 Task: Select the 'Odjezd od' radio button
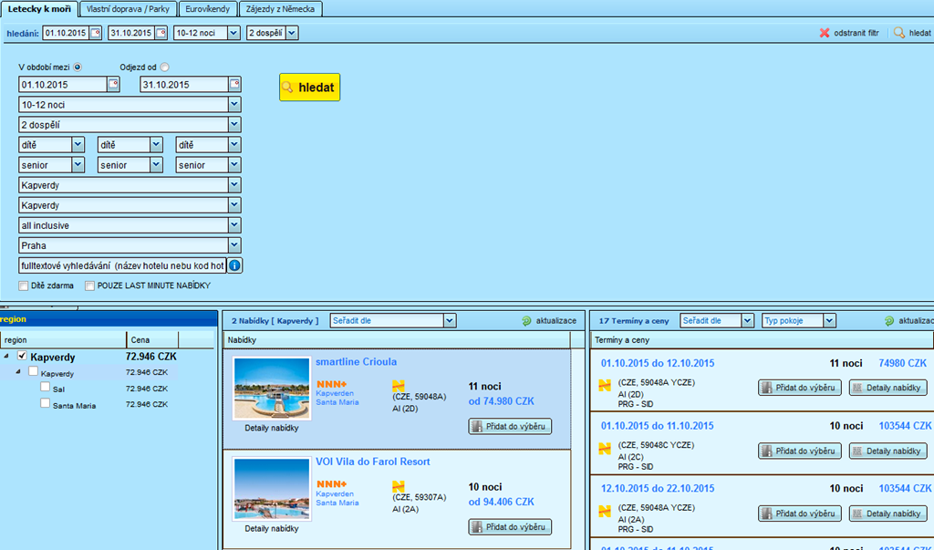pyautogui.click(x=164, y=67)
